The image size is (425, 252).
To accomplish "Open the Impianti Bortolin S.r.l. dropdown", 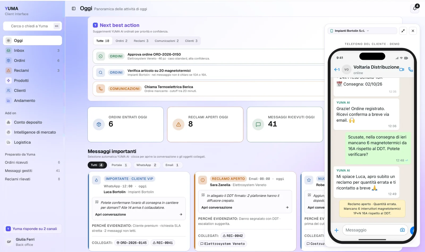I will tap(362, 31).
